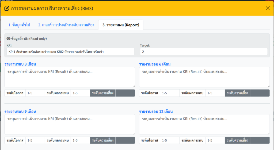Click ระดับโอกาส input for 6-month report
The height and width of the screenshot is (150, 274).
tap(170, 93)
